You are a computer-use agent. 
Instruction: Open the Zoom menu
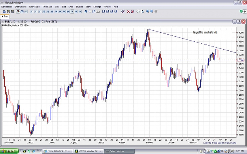[88, 7]
